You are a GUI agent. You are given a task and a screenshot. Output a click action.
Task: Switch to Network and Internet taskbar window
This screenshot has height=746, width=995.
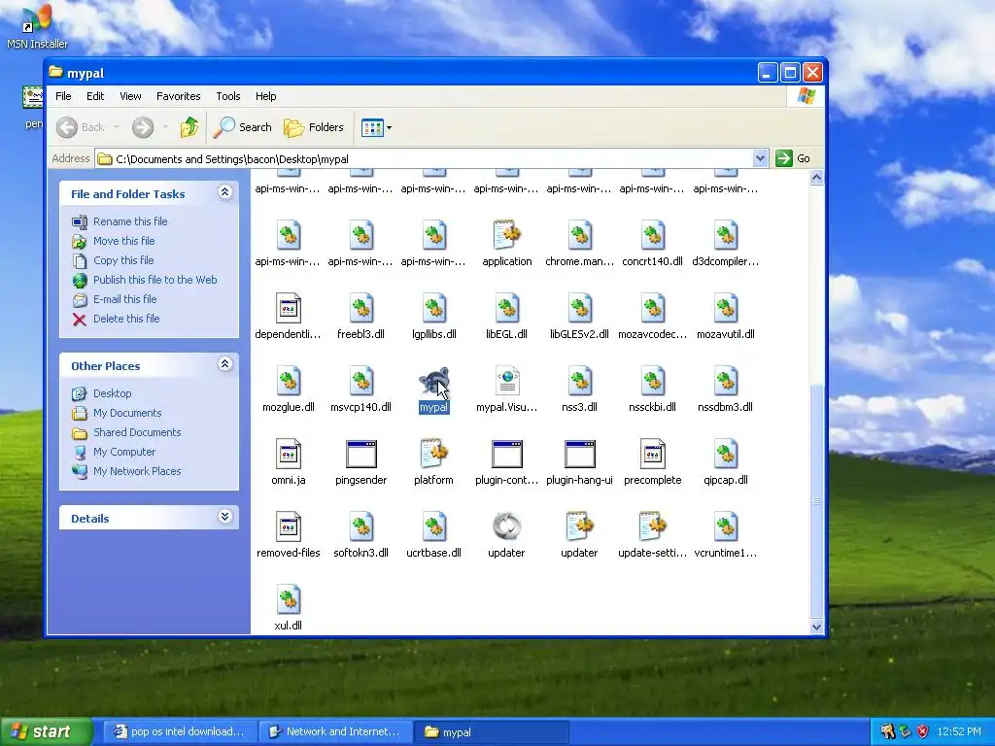[335, 732]
